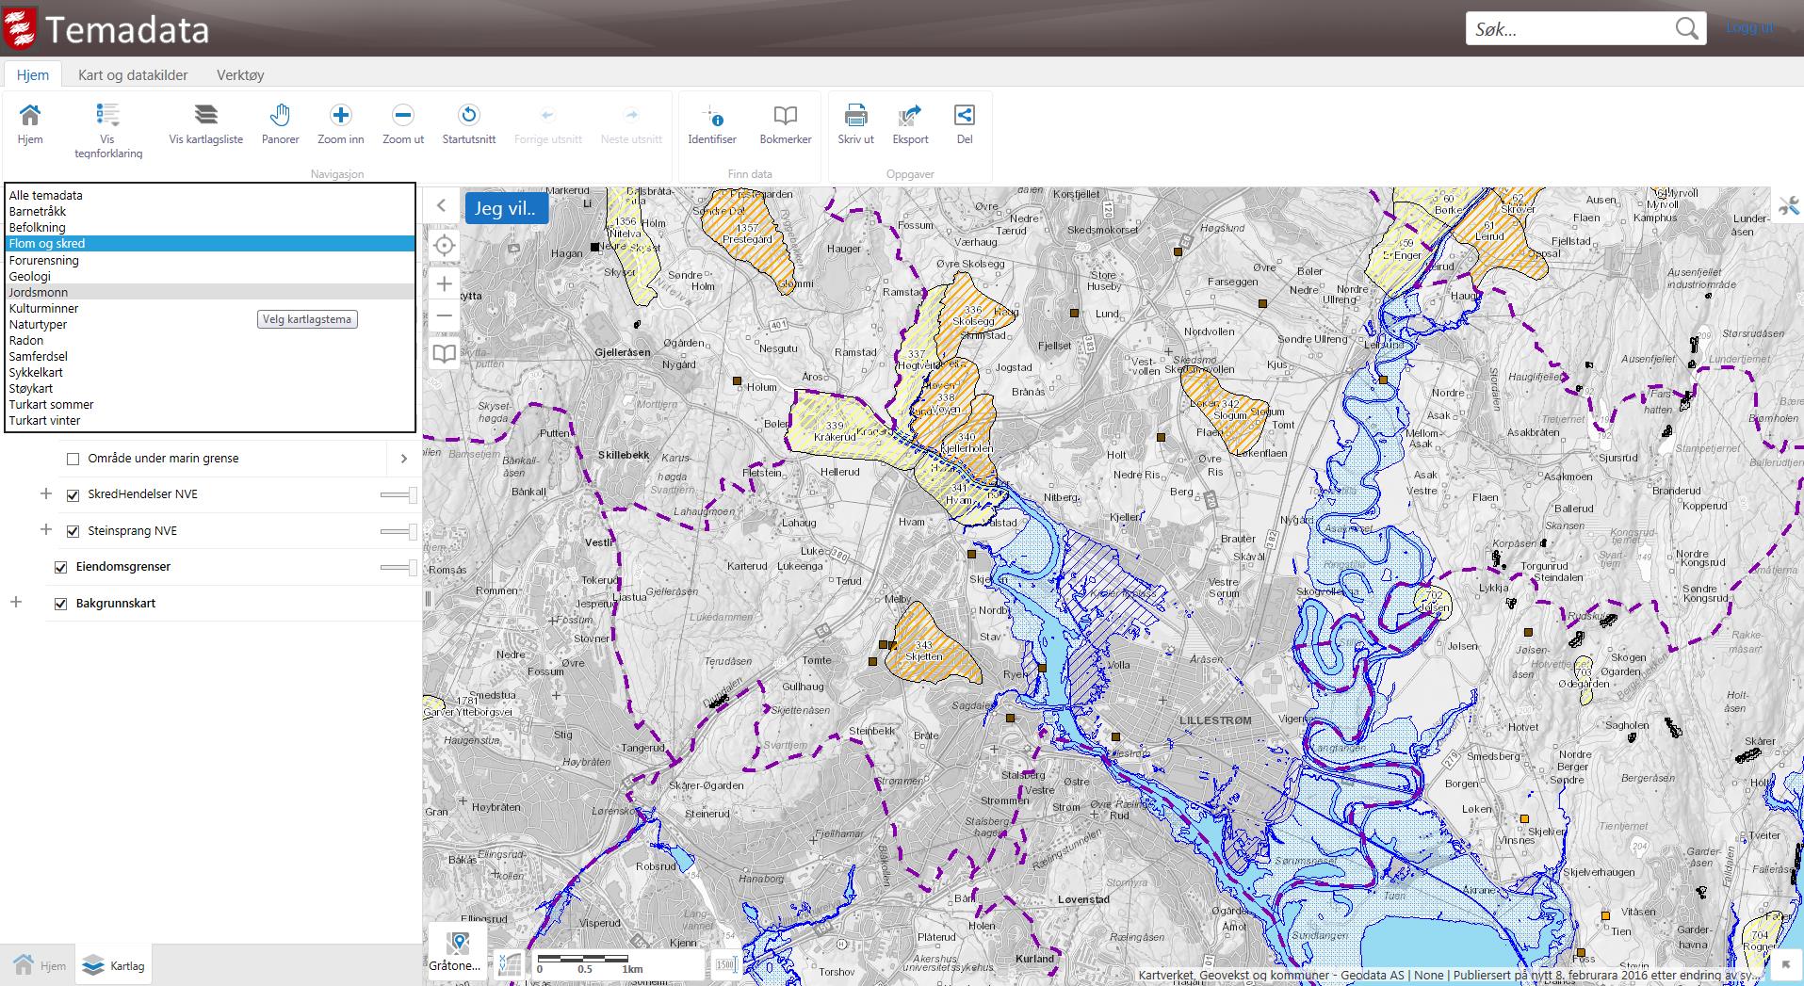1804x986 pixels.
Task: Uncheck SkredHendelser NVE layer
Action: 73,495
